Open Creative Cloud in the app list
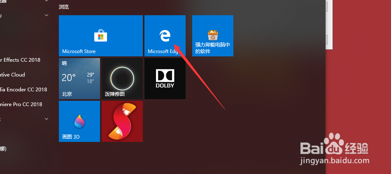Screen dimensions: 391x174 pyautogui.click(x=12, y=74)
